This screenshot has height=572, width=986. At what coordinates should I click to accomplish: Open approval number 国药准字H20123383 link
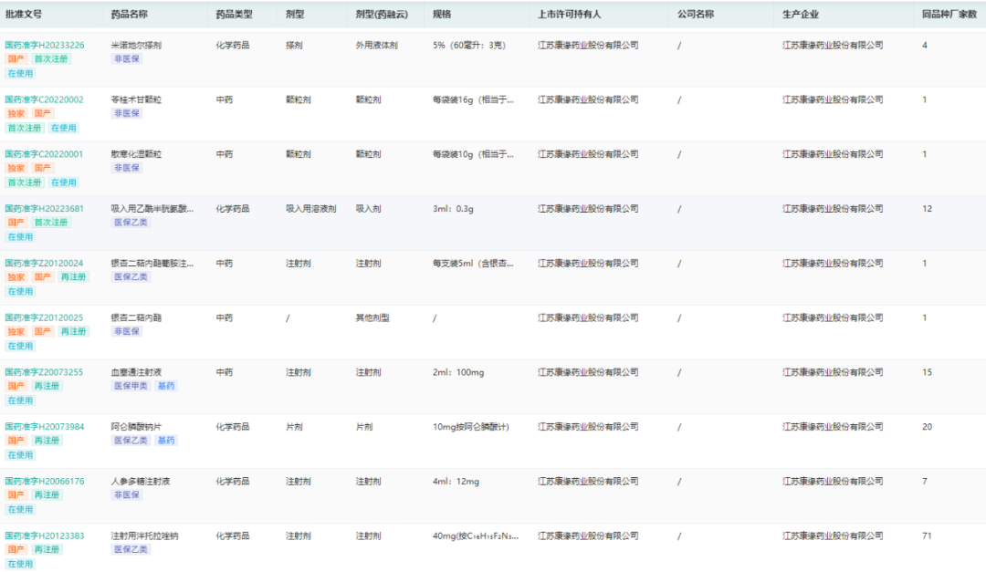45,536
